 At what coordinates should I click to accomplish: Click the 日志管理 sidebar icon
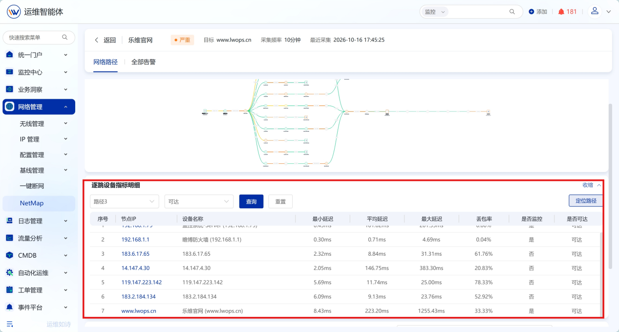(9, 221)
